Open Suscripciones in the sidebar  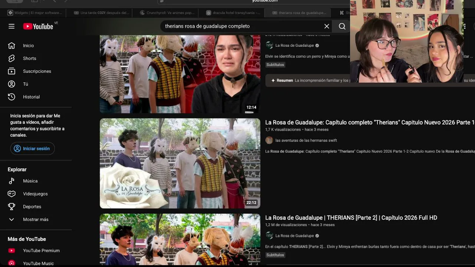click(36, 71)
